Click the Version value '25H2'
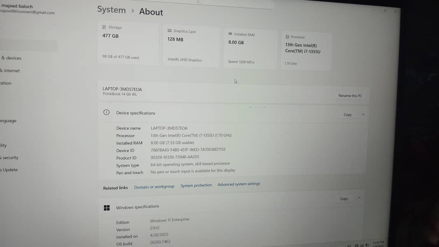439x247 pixels. pos(154,228)
